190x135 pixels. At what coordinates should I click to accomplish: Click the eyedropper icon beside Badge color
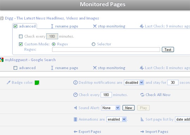point(8,82)
